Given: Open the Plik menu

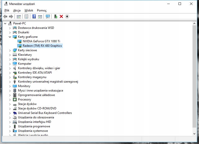Looking at the screenshot, I should tap(7, 10).
